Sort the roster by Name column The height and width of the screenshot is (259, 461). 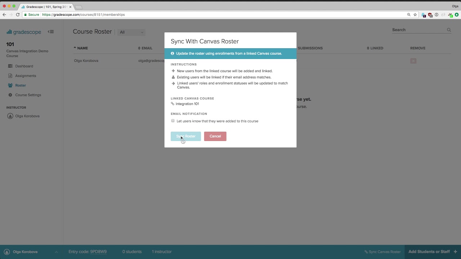click(x=81, y=48)
